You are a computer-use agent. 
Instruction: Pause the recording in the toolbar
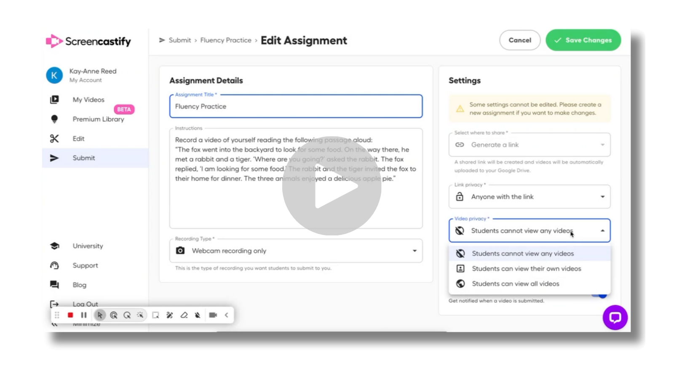pyautogui.click(x=84, y=315)
